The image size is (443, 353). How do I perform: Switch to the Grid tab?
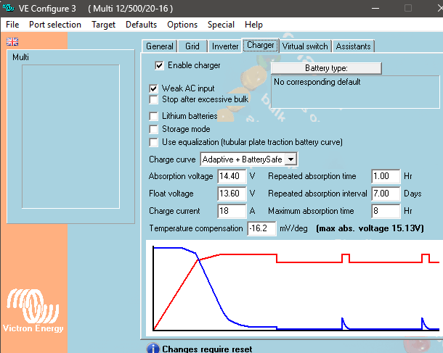192,46
